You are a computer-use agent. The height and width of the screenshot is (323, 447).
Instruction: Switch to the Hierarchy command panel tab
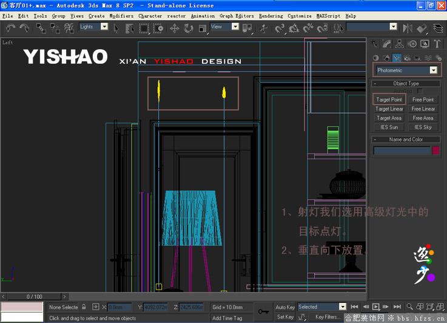point(400,44)
